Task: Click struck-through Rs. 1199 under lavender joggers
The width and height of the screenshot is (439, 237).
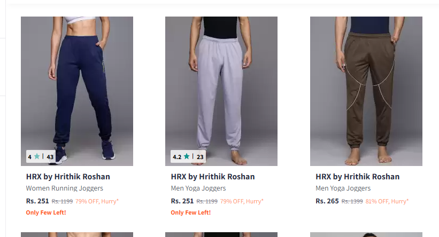Action: (x=206, y=201)
